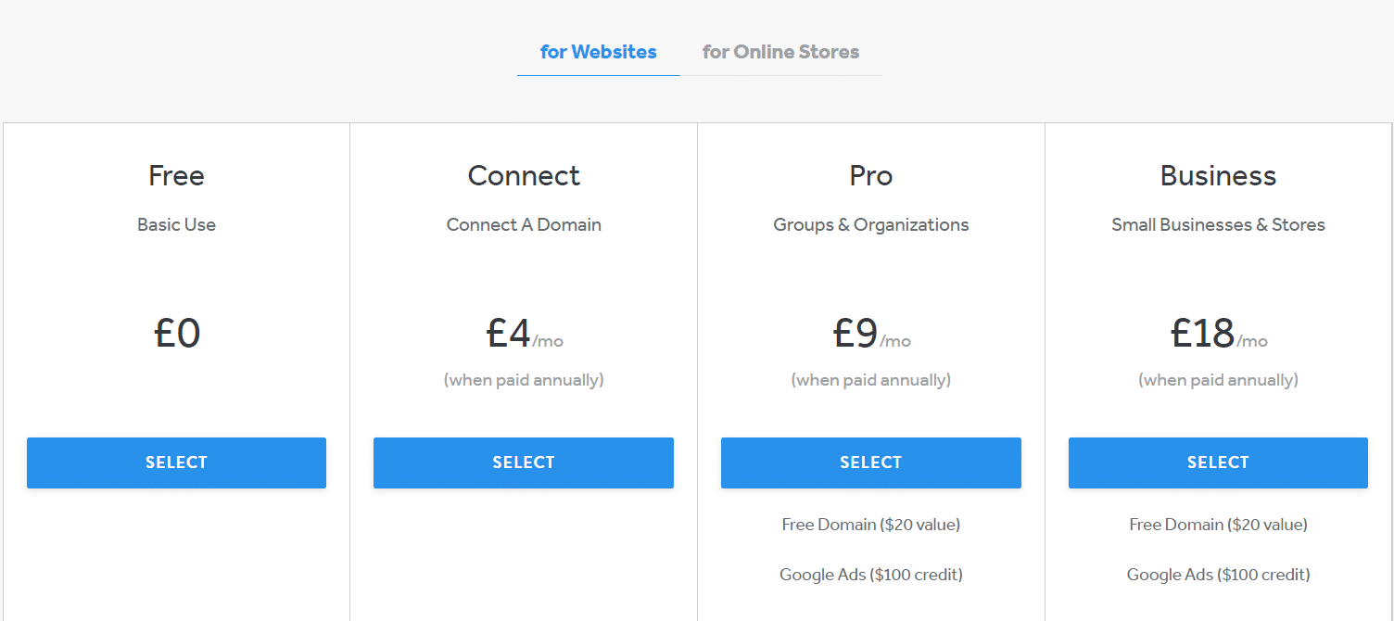Choose the Business plan SELECT button
The height and width of the screenshot is (621, 1394).
[1218, 463]
